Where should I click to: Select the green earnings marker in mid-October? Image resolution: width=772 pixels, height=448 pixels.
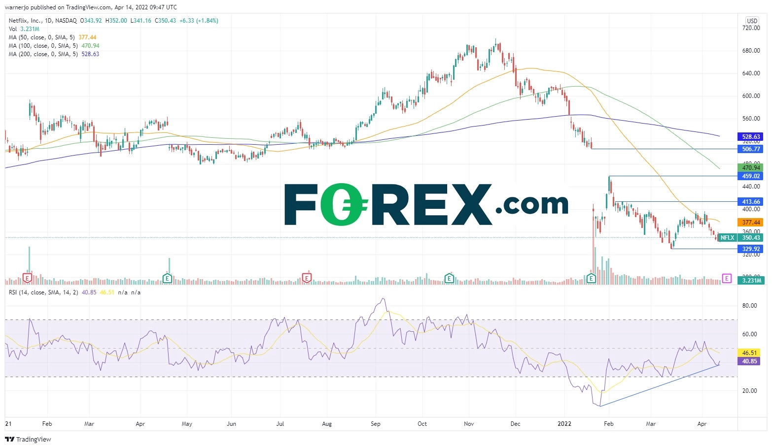(x=449, y=279)
